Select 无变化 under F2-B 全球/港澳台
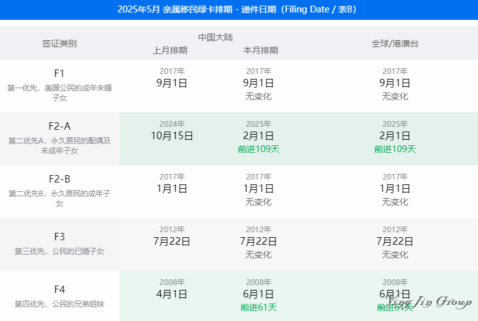Viewport: 478px width, 321px height. pyautogui.click(x=395, y=202)
